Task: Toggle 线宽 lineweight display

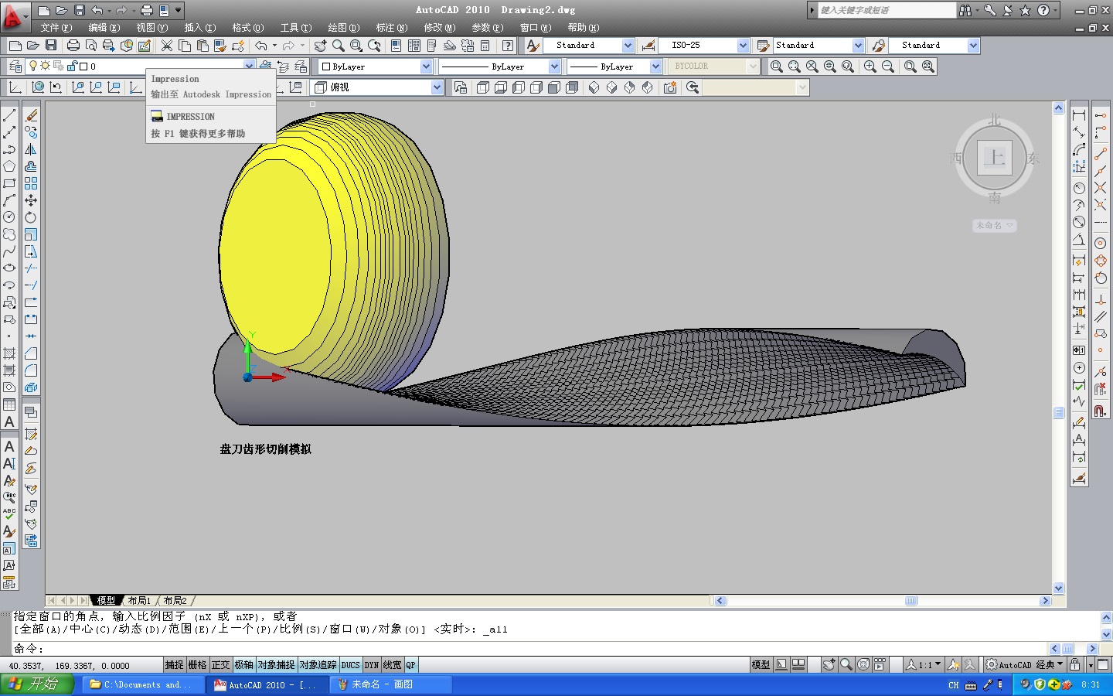Action: pyautogui.click(x=393, y=665)
